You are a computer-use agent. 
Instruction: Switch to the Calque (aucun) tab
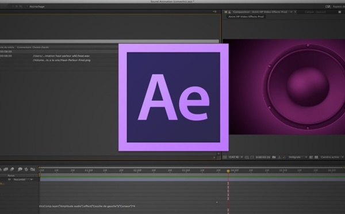pos(315,12)
